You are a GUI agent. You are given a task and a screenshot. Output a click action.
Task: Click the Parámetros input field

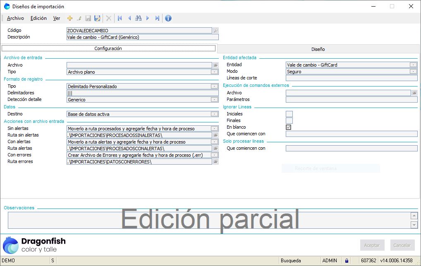click(x=352, y=99)
